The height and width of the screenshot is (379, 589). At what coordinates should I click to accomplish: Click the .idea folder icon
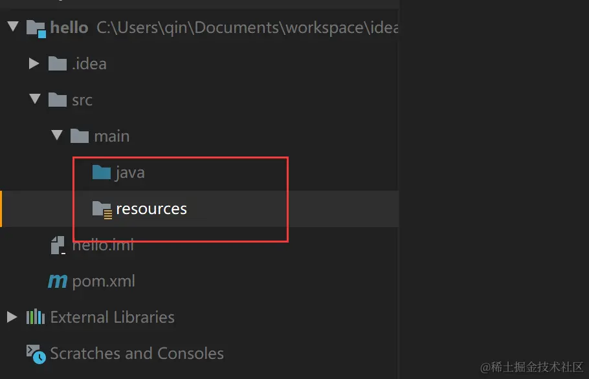tap(58, 63)
